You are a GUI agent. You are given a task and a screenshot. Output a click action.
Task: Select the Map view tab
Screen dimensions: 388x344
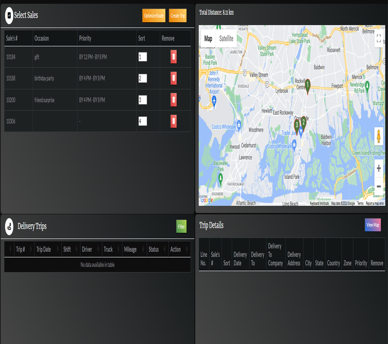pos(208,39)
